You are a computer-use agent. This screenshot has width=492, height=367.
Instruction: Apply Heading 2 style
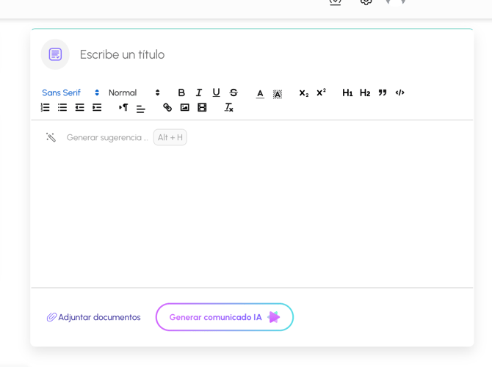click(365, 92)
